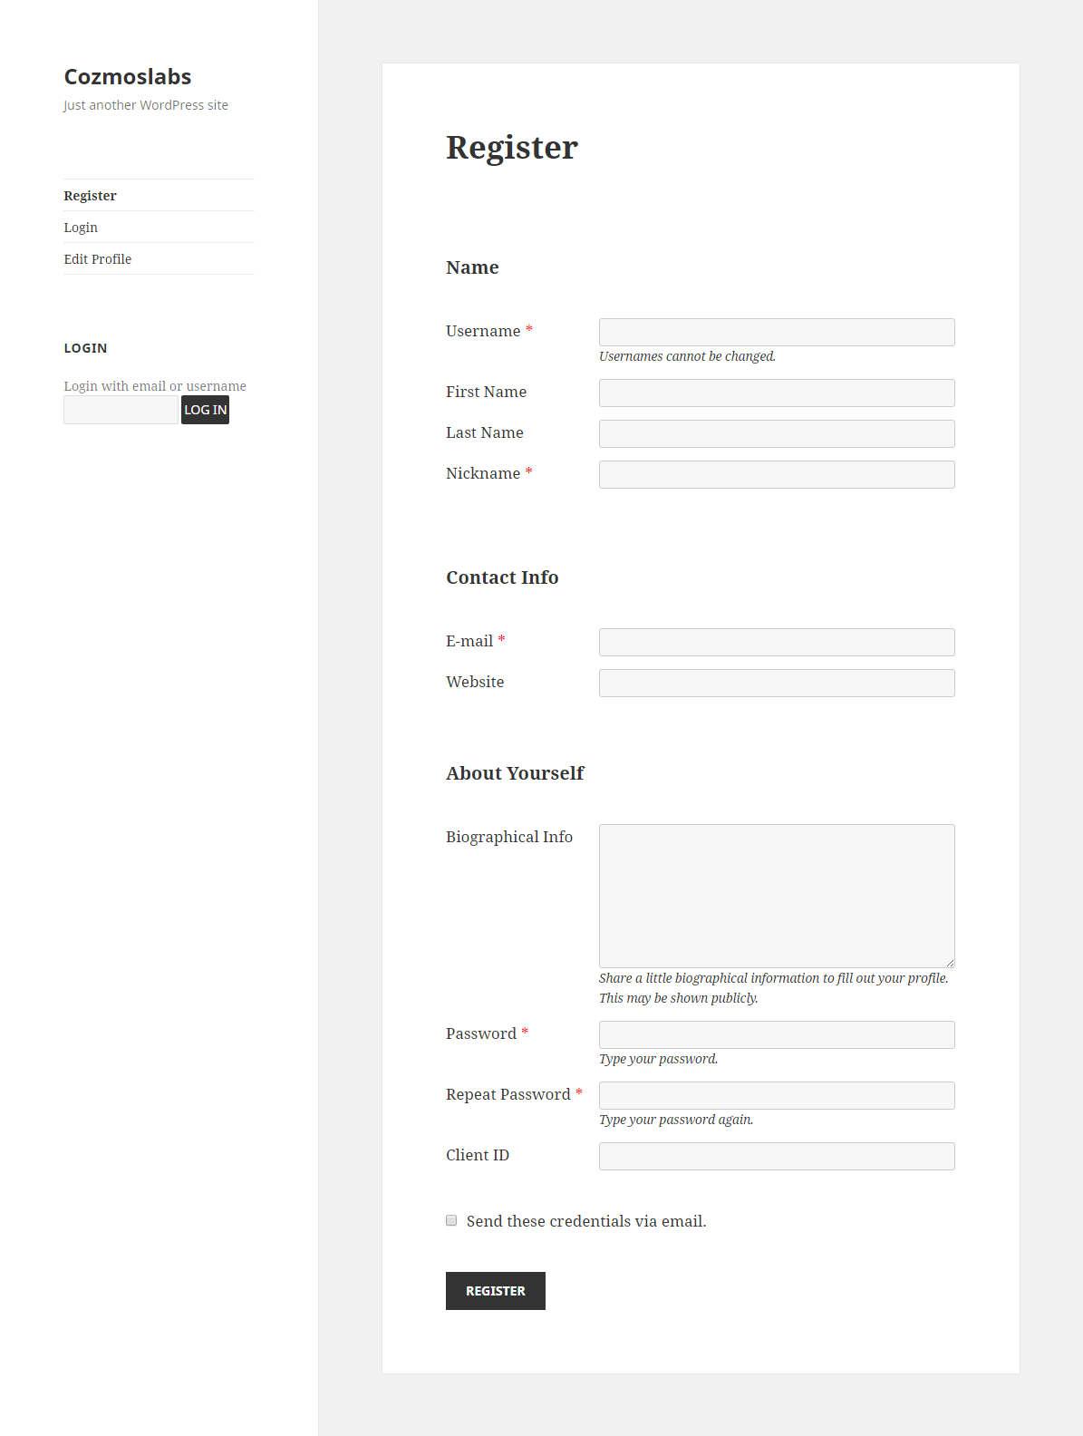This screenshot has width=1083, height=1436.
Task: Click the Biographical Info textarea resize handle
Action: tap(950, 963)
